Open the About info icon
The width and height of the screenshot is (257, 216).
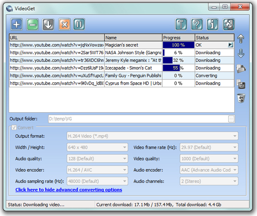(212, 25)
